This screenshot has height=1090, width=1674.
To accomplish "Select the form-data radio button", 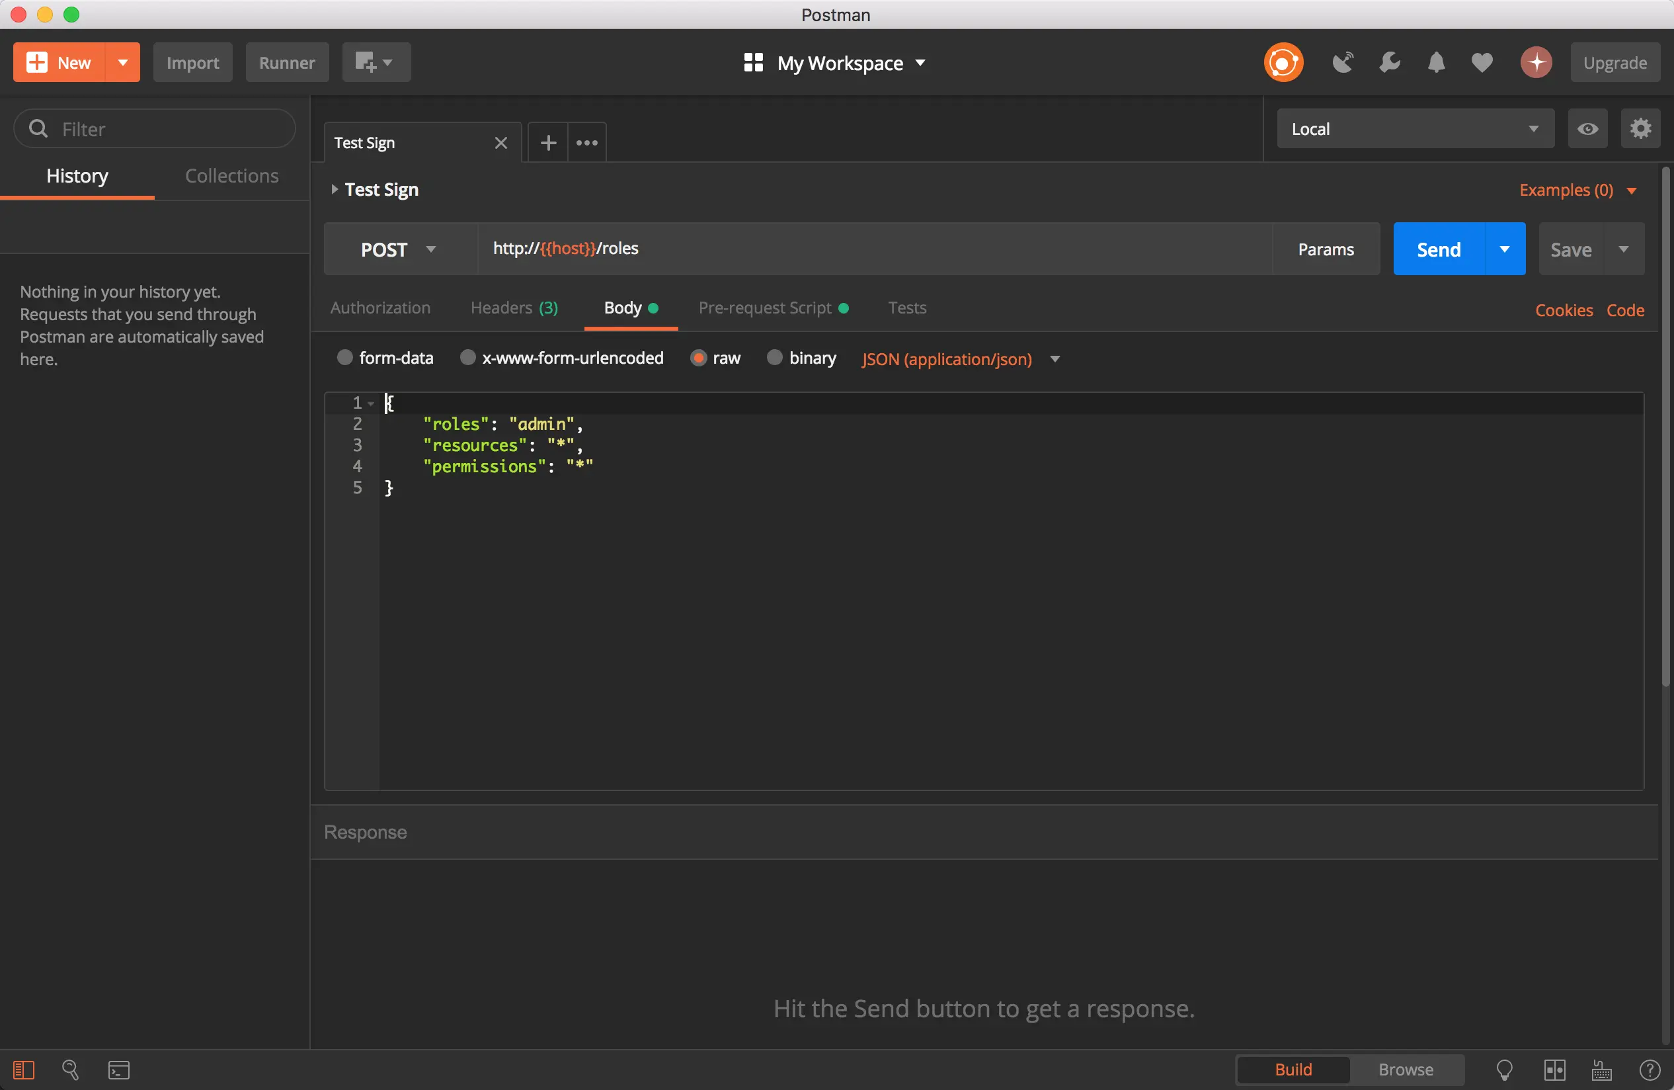I will pos(344,357).
